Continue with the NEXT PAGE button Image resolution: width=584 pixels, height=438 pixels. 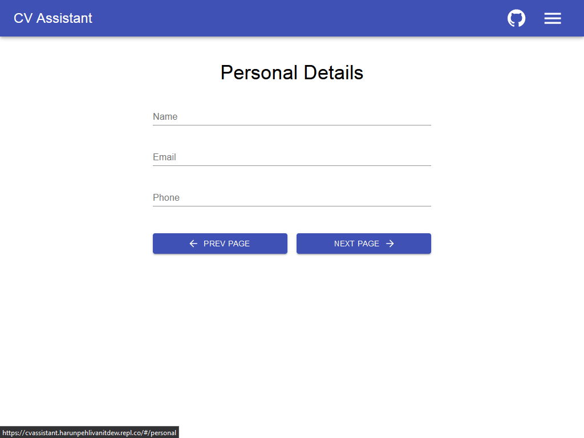[363, 244]
